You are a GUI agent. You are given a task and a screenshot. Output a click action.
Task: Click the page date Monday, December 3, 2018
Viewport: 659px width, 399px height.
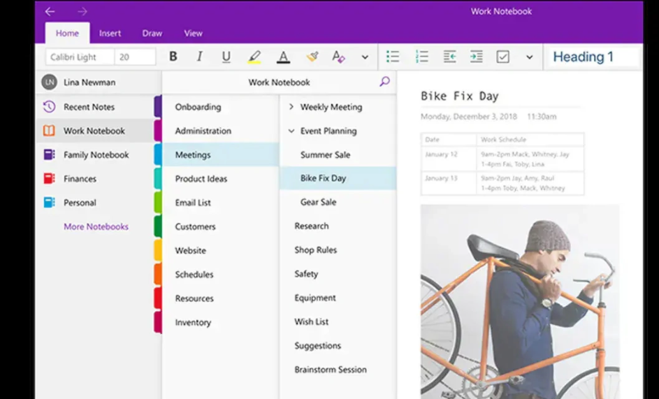[469, 117]
